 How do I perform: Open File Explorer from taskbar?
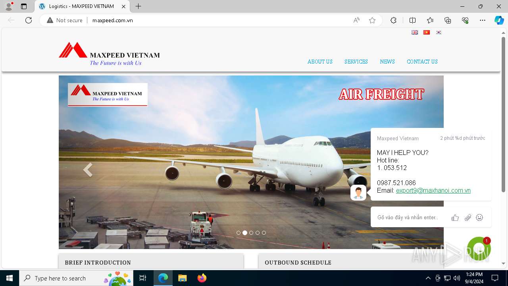click(x=182, y=278)
